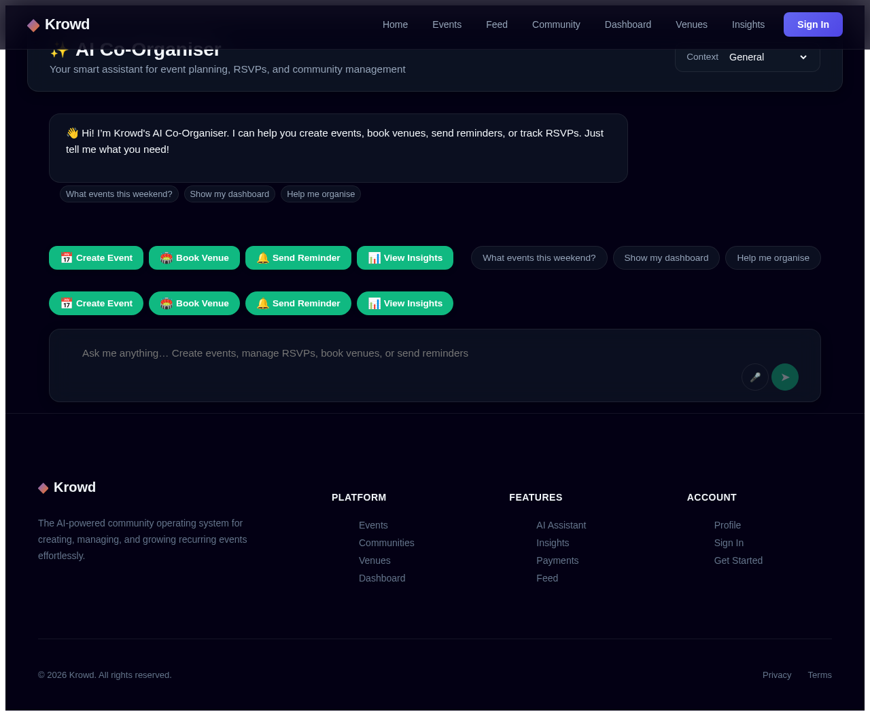Open the Context dropdown set to General
The image size is (870, 716).
(x=768, y=57)
